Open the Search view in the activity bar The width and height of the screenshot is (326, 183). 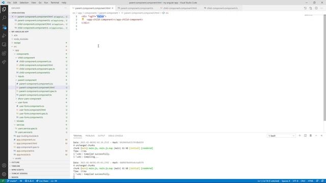[x=4, y=18]
